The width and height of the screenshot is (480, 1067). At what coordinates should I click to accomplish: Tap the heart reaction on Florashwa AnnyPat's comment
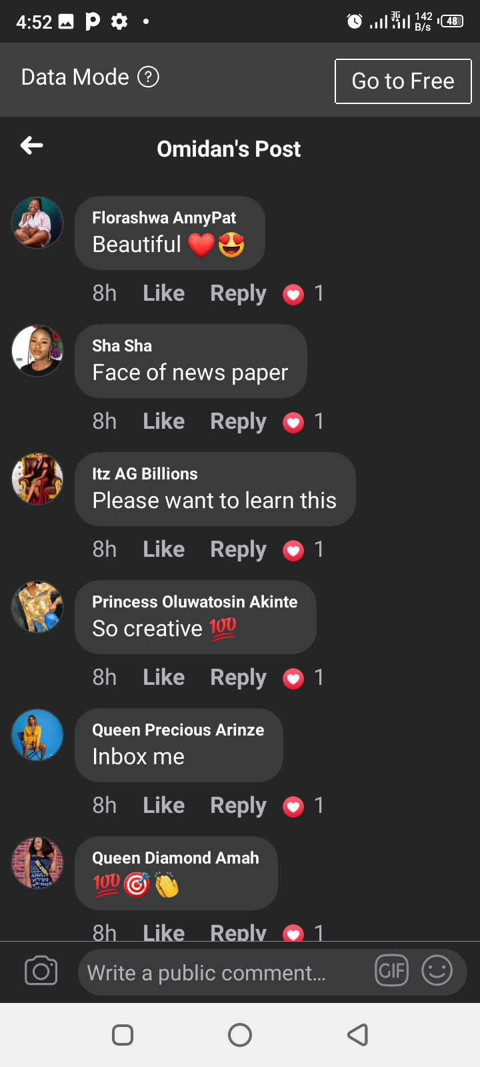point(293,294)
